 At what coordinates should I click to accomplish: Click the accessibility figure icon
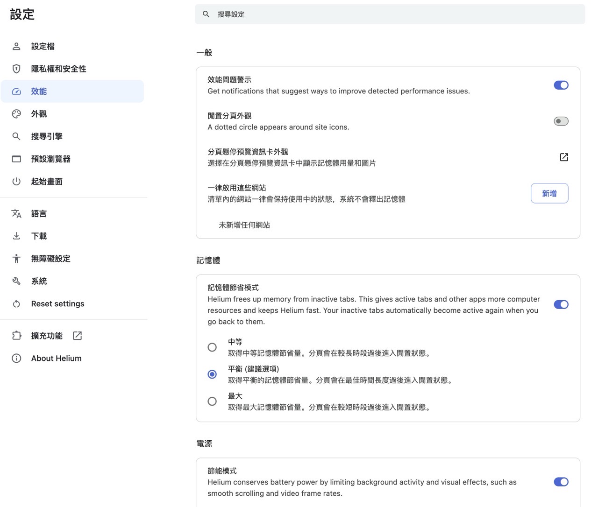[x=16, y=259]
